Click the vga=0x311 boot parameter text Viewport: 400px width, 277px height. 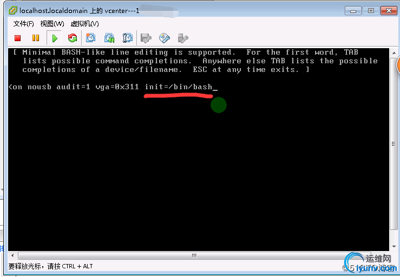(x=117, y=87)
